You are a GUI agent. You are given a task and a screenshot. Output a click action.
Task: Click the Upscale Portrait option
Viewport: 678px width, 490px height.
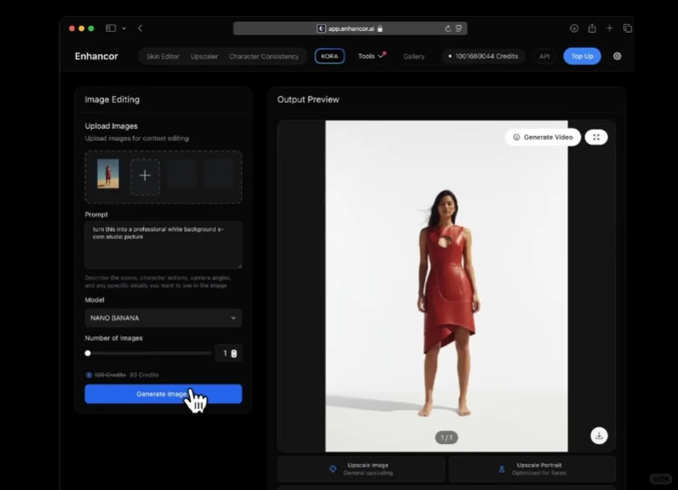coord(532,469)
